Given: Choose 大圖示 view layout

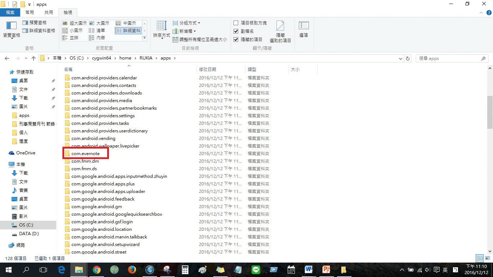Looking at the screenshot, I should 99,23.
